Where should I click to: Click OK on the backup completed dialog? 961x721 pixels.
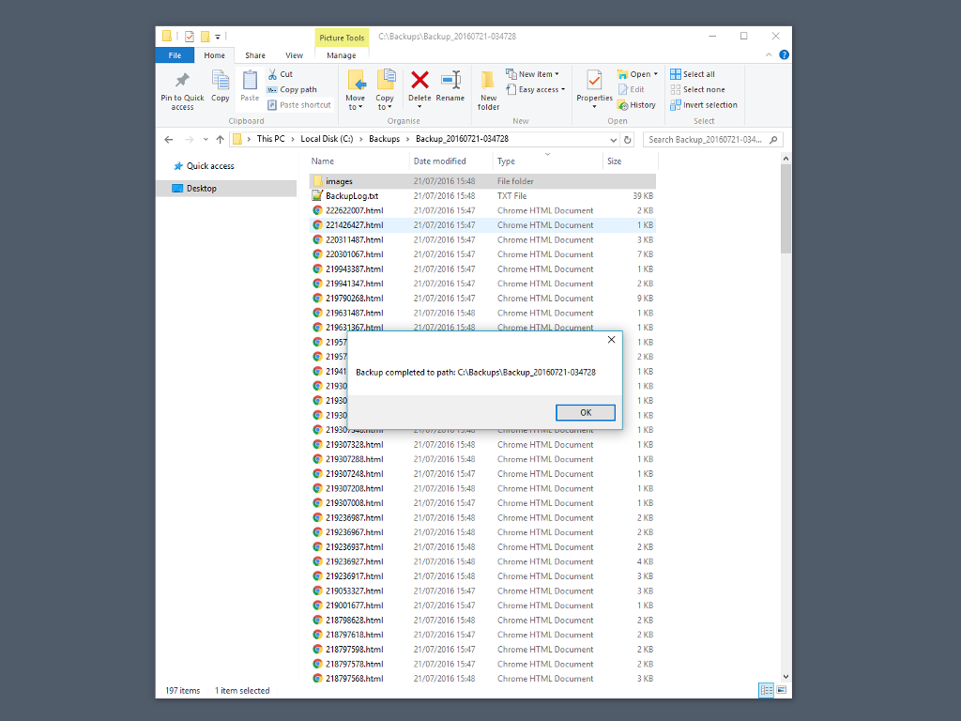(x=585, y=412)
